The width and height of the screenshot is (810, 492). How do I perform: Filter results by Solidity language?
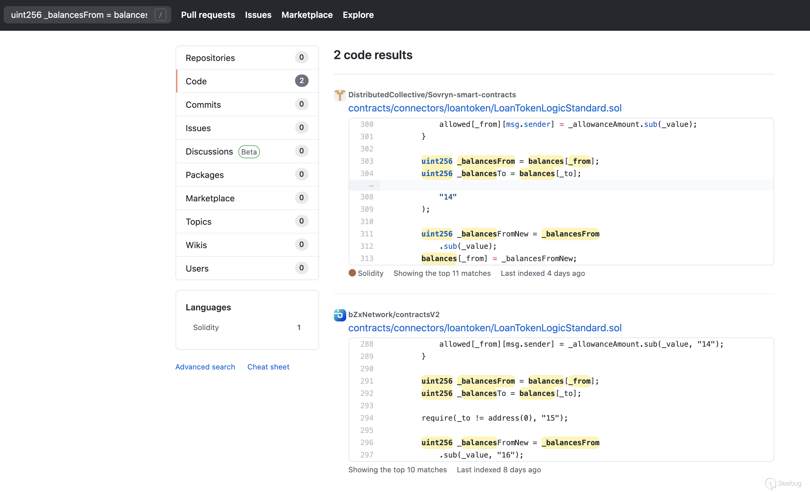coord(206,327)
